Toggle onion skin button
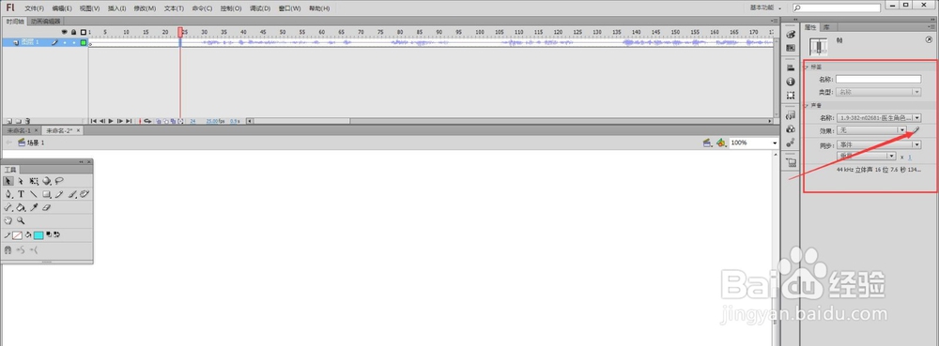939x346 pixels. pyautogui.click(x=159, y=121)
